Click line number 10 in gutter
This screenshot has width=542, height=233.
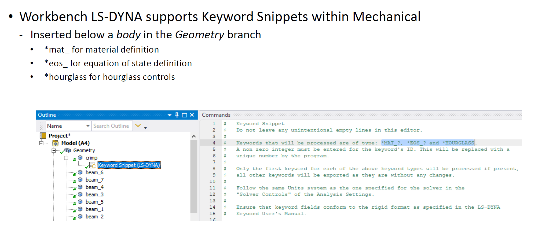click(212, 182)
